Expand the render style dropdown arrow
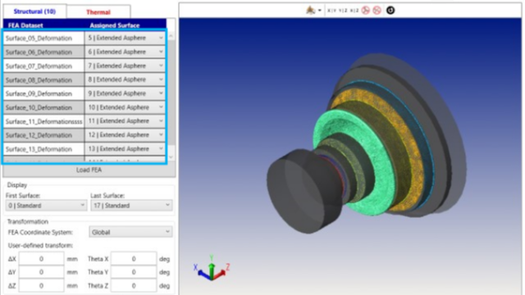This screenshot has width=525, height=295. coord(320,11)
